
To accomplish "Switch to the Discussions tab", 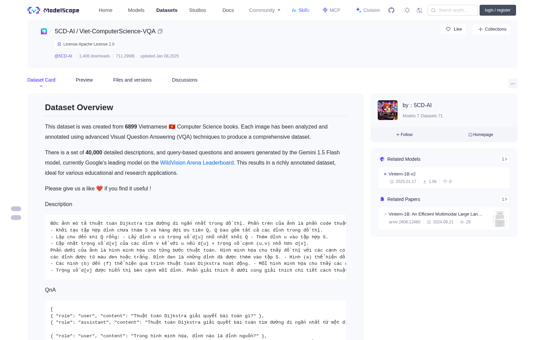I will tap(185, 80).
